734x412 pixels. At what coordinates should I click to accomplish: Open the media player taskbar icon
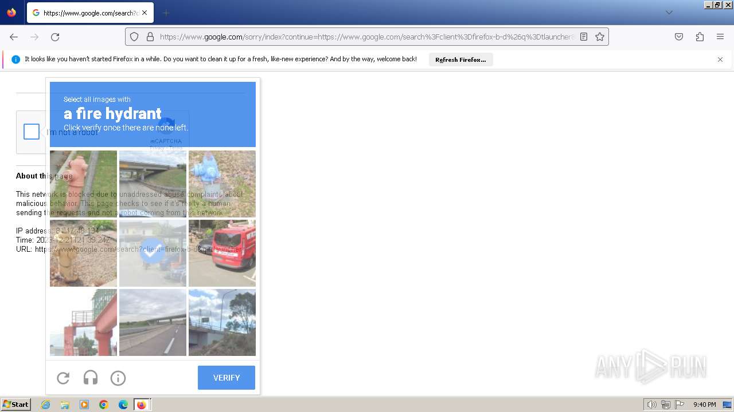click(x=84, y=405)
